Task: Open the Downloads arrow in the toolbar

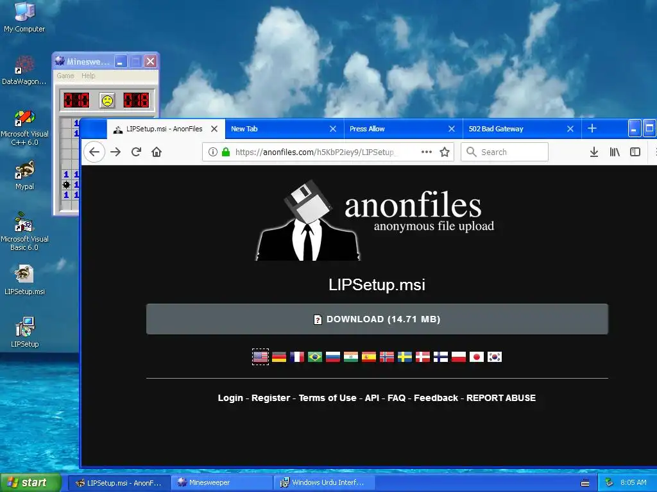Action: tap(594, 152)
